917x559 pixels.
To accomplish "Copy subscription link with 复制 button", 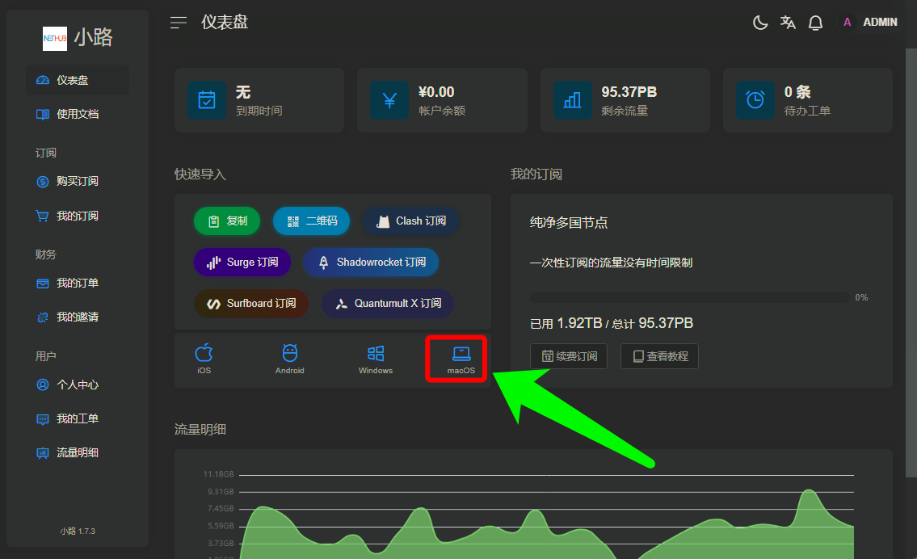I will point(227,221).
